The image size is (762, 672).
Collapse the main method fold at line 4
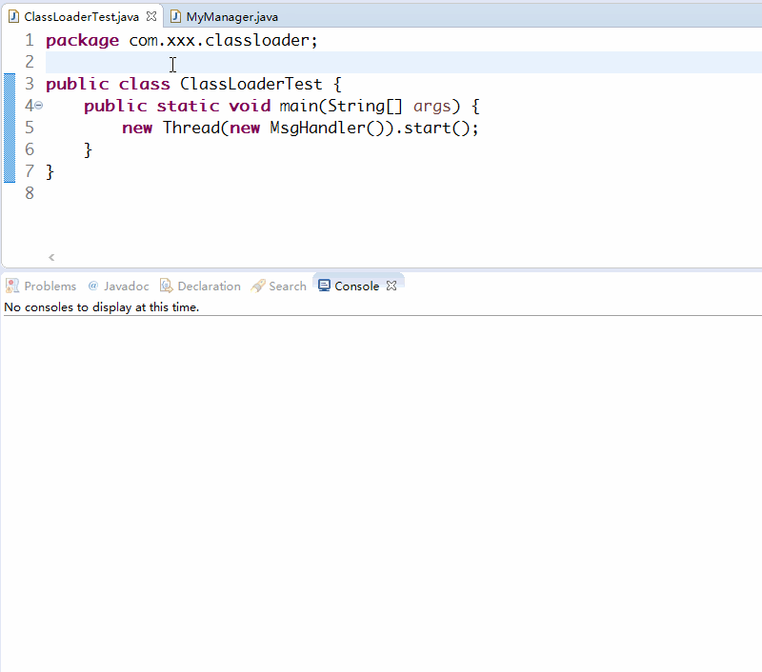pyautogui.click(x=39, y=105)
